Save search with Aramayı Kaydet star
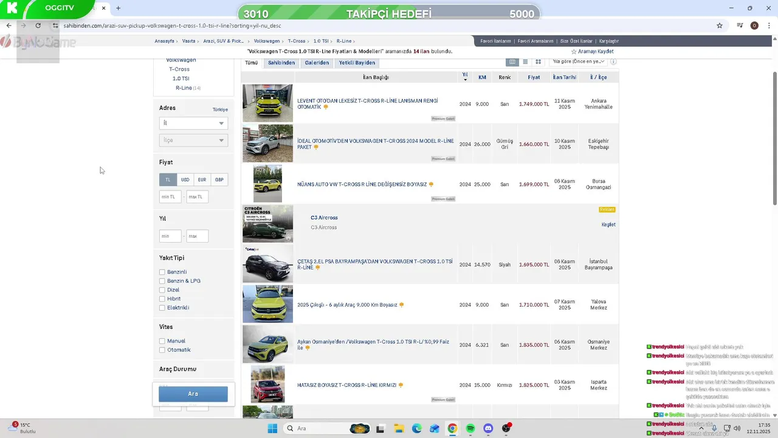The image size is (778, 438). pyautogui.click(x=592, y=52)
